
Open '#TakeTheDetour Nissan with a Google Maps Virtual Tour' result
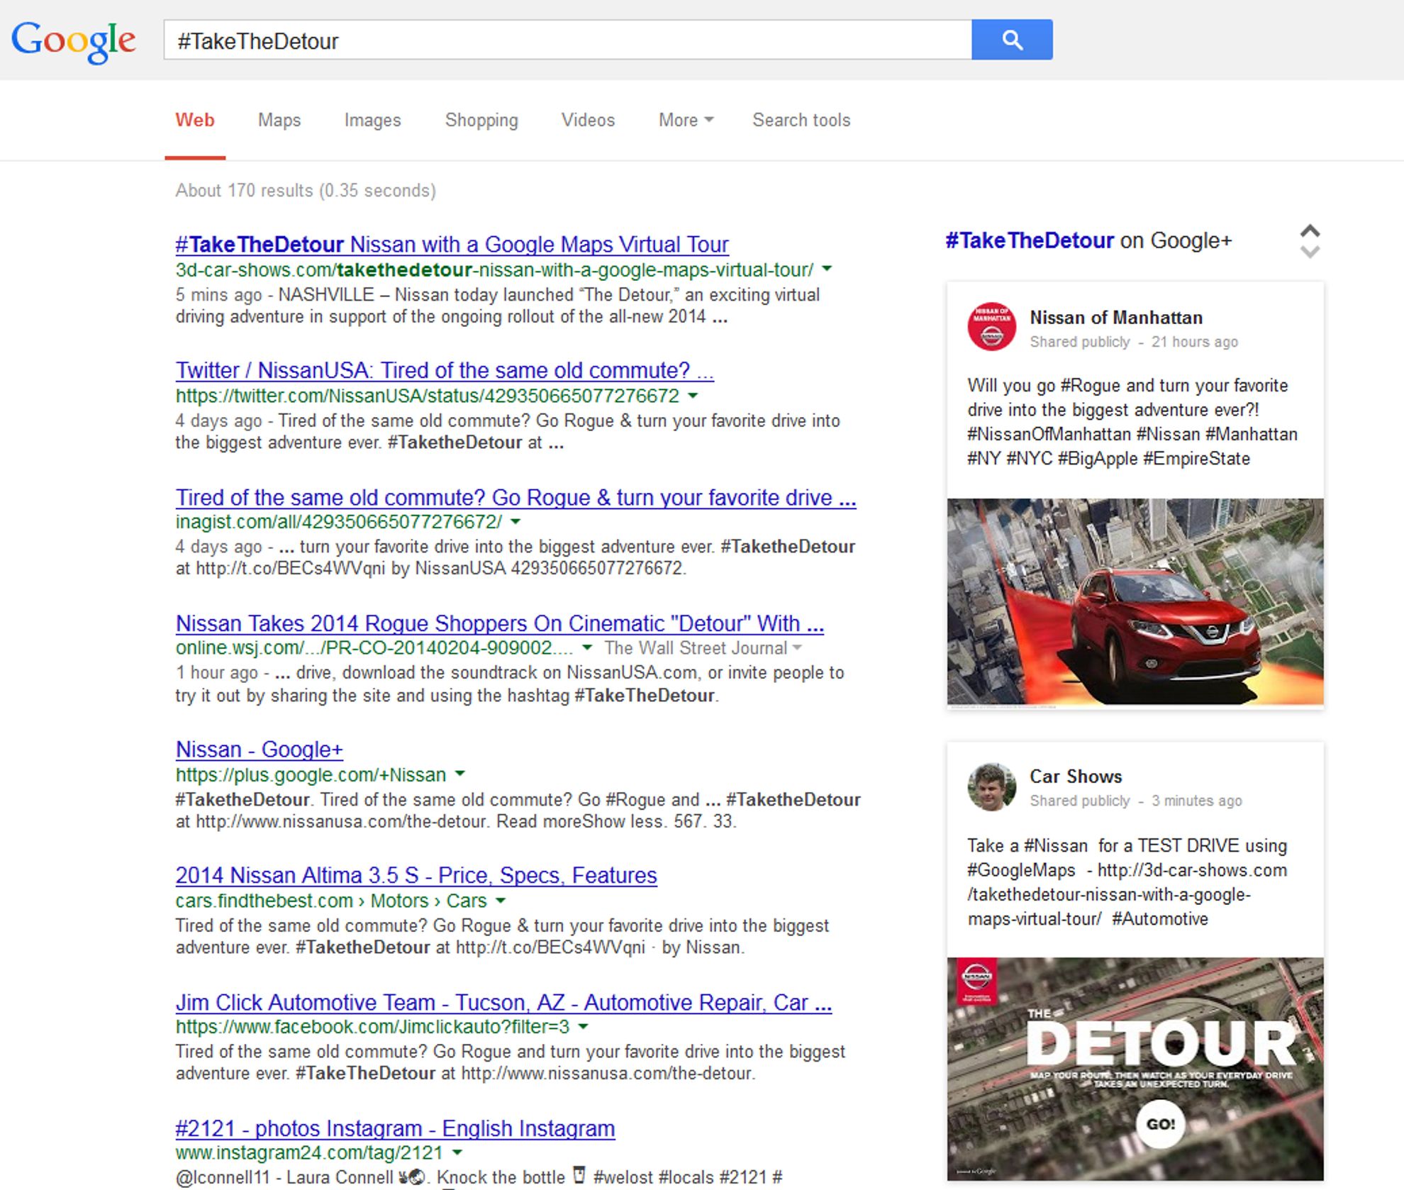click(452, 244)
